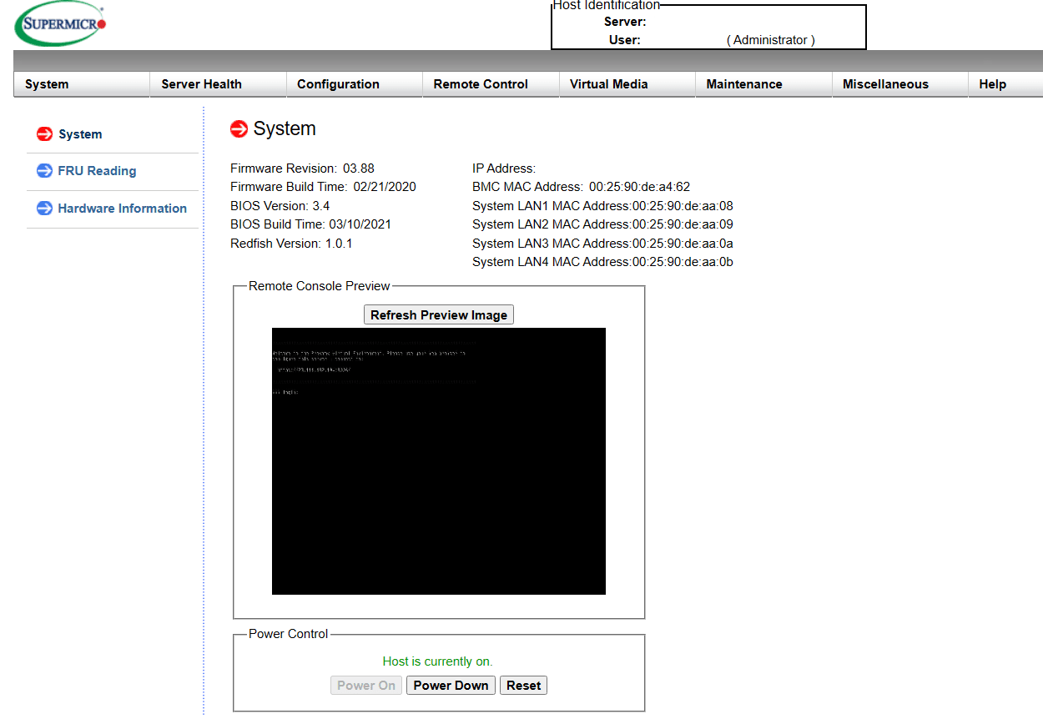Click System LAN1 MAC Address line
This screenshot has height=719, width=1043.
coord(602,206)
